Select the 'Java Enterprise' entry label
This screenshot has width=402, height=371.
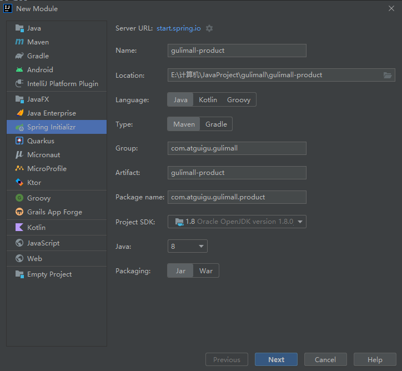coord(52,113)
